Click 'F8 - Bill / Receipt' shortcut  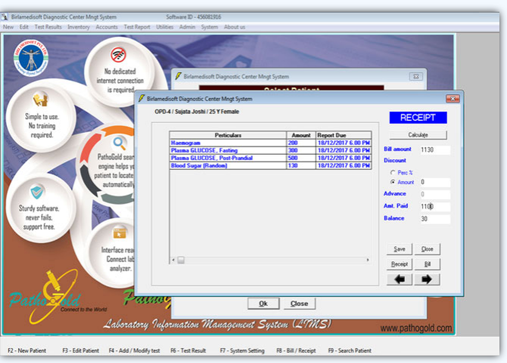296,350
